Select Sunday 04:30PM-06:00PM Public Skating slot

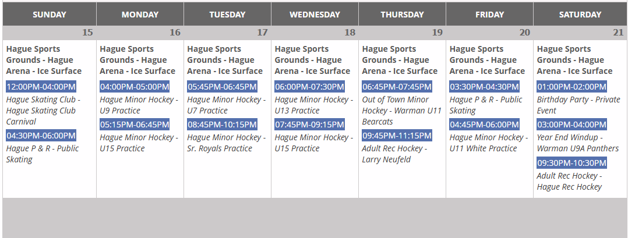[x=41, y=136]
